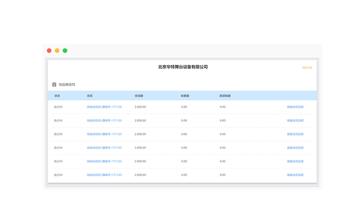Click the yellow minimize window button
Image resolution: width=364 pixels, height=197 pixels.
57,51
